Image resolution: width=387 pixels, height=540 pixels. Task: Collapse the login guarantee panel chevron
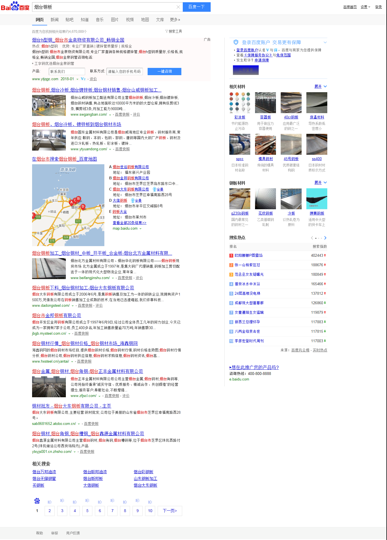(x=325, y=42)
